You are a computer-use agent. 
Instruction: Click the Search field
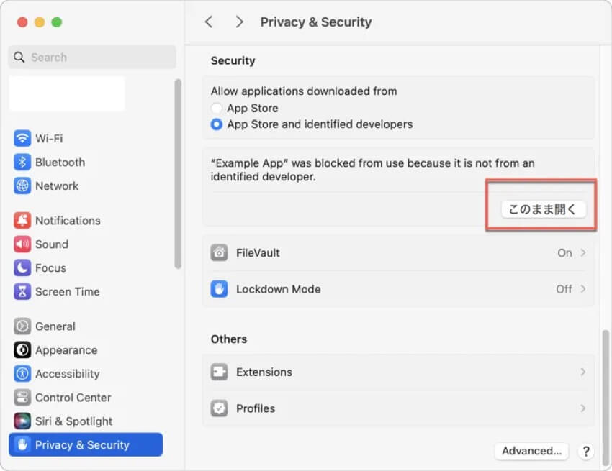coord(92,57)
